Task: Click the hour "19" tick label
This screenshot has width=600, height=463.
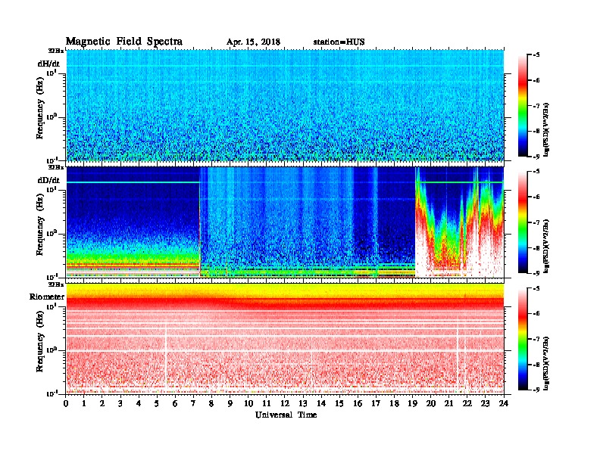Action: pos(412,403)
